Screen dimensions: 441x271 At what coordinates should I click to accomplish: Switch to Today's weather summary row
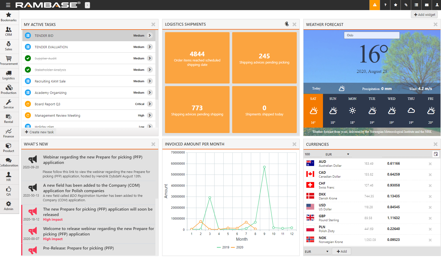[316, 88]
